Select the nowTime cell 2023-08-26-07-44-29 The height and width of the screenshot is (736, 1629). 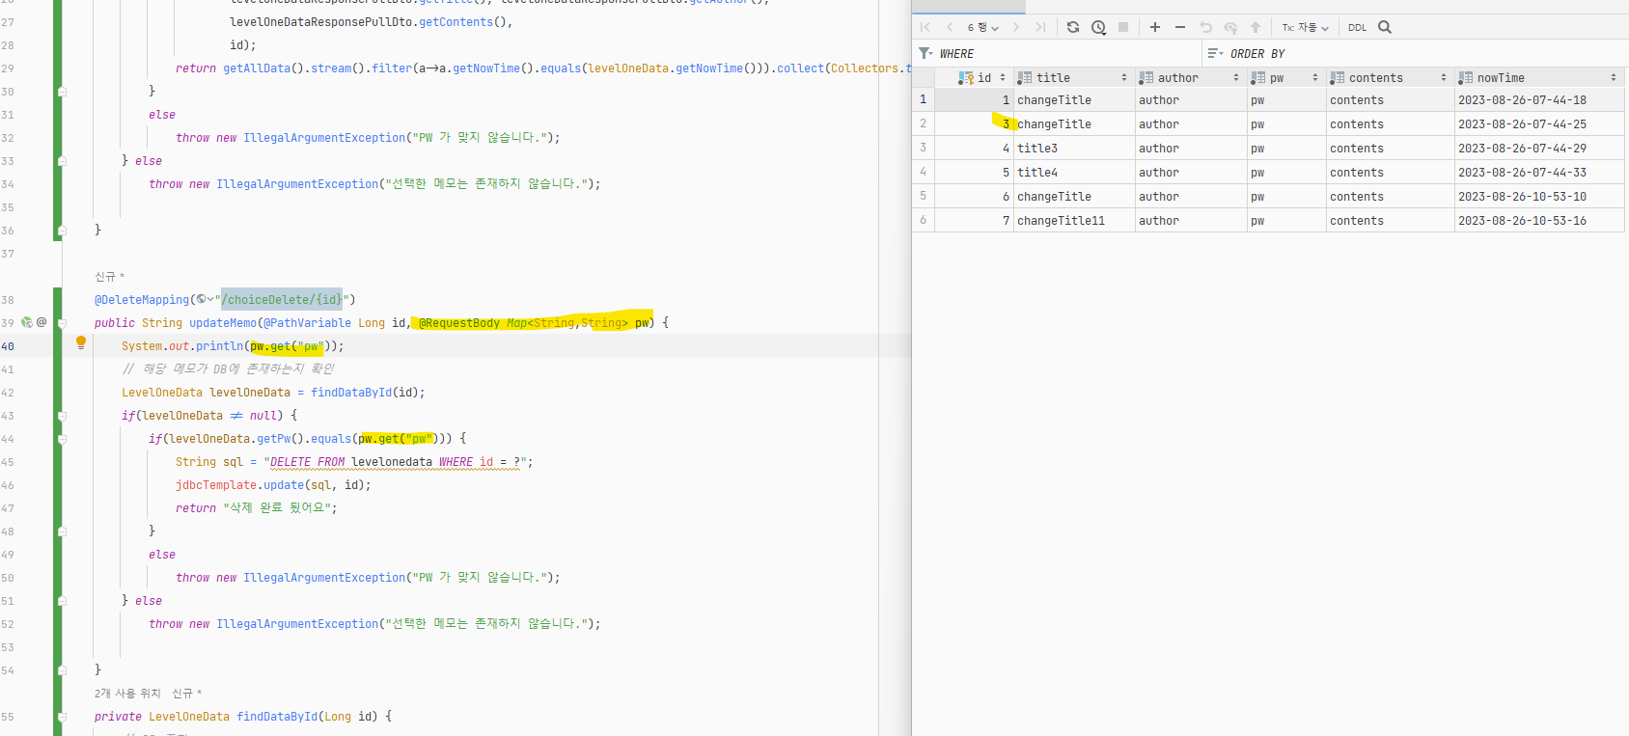point(1539,148)
